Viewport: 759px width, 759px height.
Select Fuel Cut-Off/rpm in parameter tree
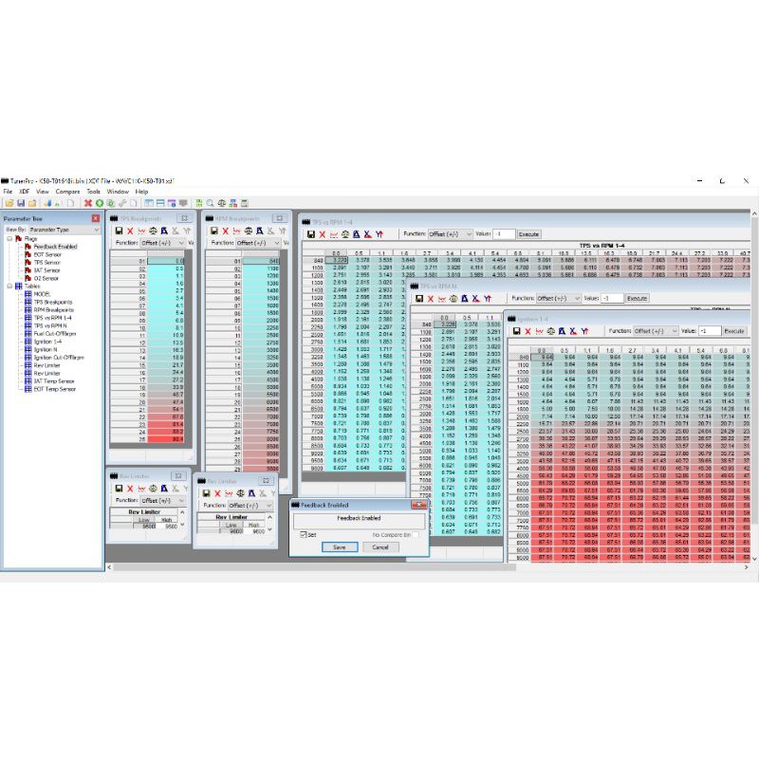point(54,333)
